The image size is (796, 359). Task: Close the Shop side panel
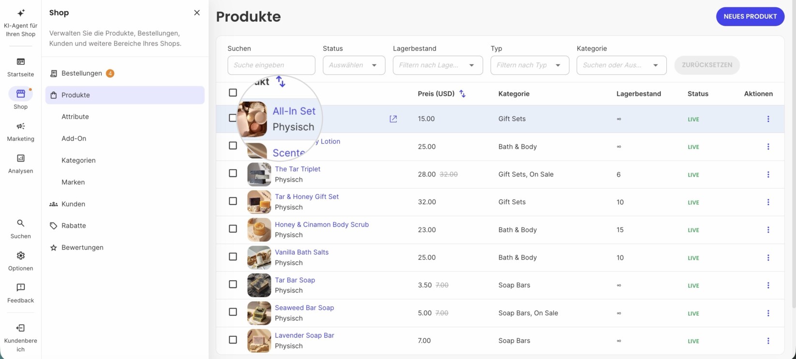pos(197,13)
